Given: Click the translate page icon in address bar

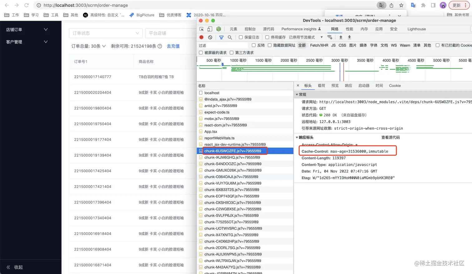Looking at the screenshot, I should click(381, 5).
